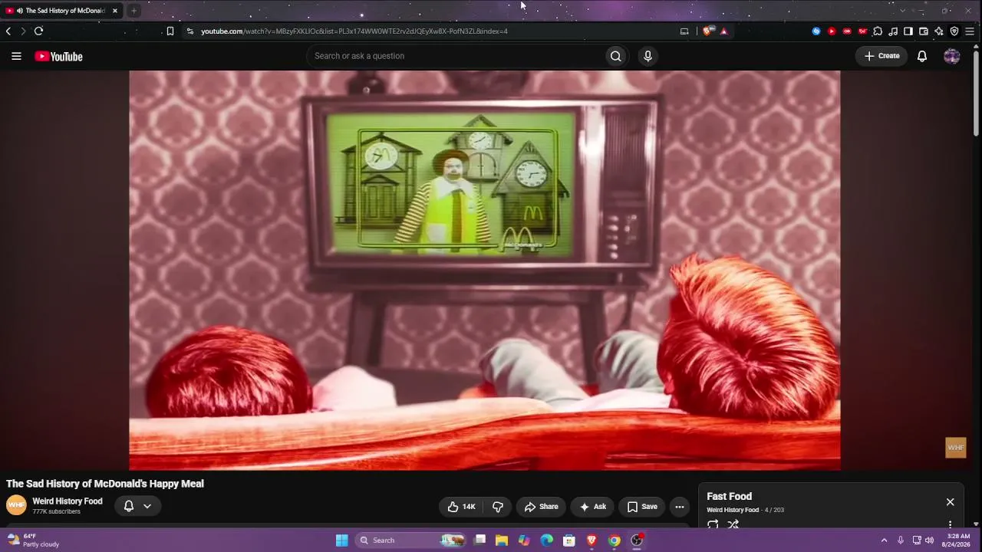Toggle loop for the Fast Food playlist

click(713, 524)
